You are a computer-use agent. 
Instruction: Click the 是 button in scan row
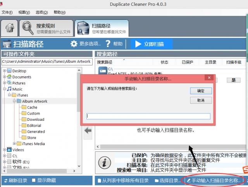234,80
